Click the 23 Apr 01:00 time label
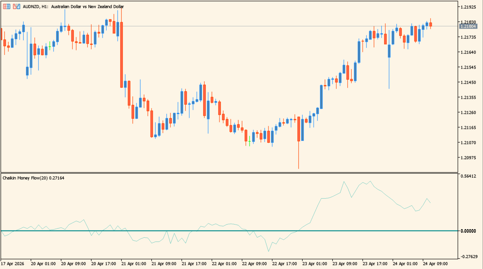The height and width of the screenshot is (269, 483). [x=314, y=264]
